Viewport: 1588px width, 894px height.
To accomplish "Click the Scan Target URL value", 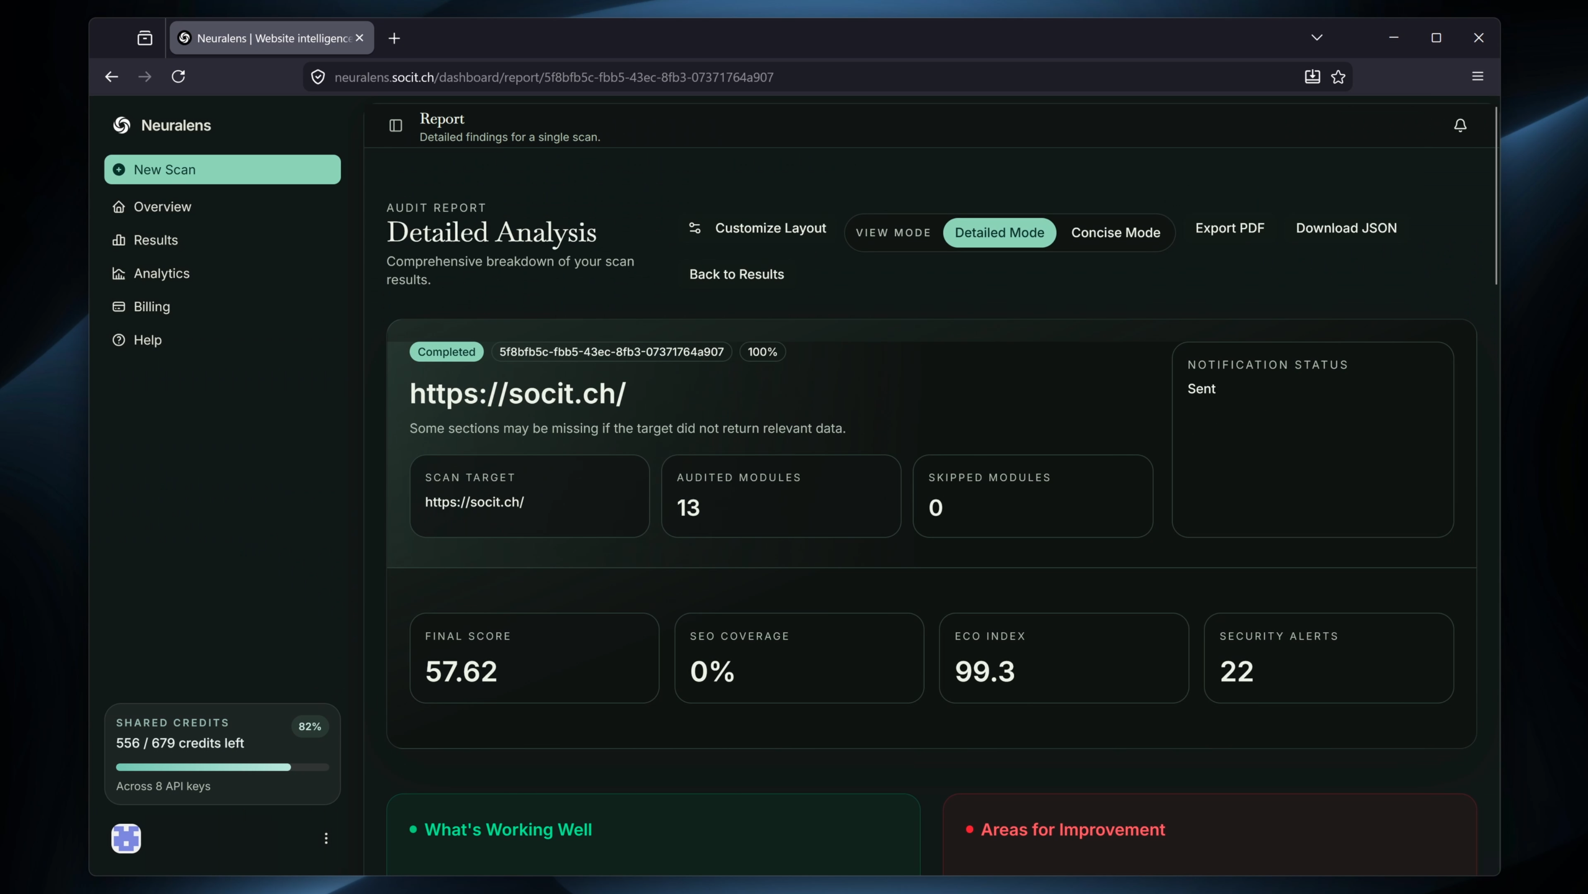I will tap(474, 502).
